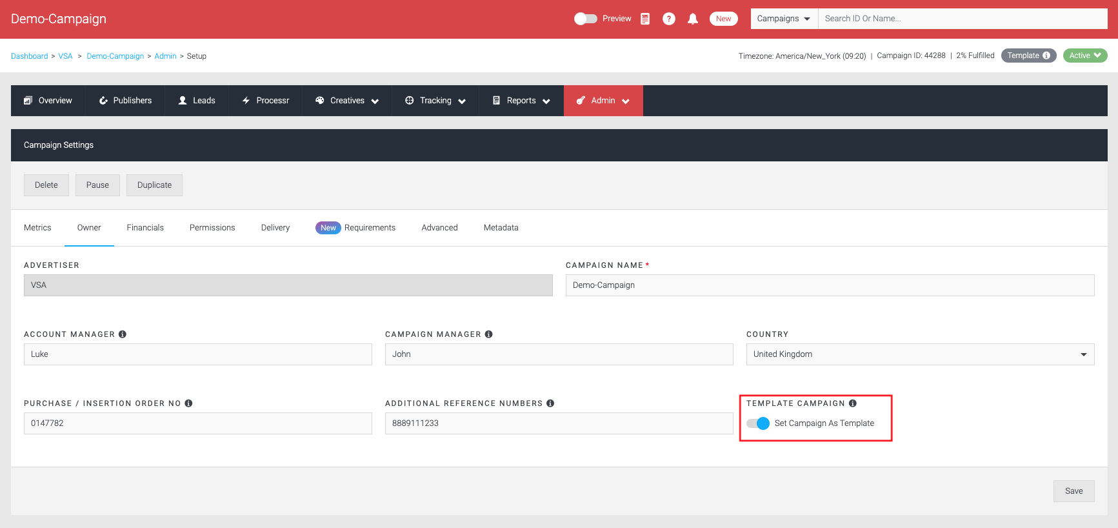1118x528 pixels.
Task: Click the Timezone America/New_York text
Action: point(803,56)
